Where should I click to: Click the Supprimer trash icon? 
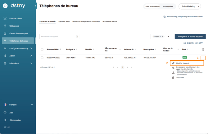173,77
